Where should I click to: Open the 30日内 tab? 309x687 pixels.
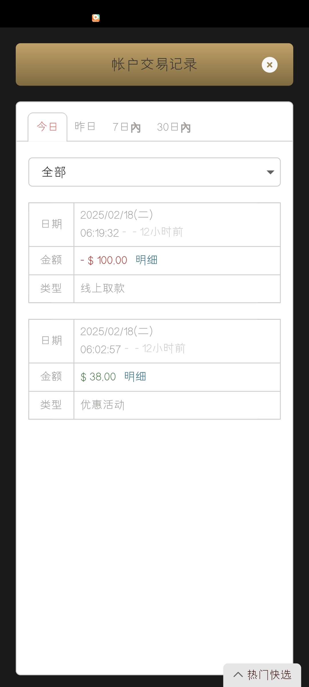point(174,127)
